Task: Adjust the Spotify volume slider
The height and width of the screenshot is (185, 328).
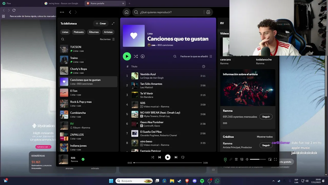Action: 258,159
